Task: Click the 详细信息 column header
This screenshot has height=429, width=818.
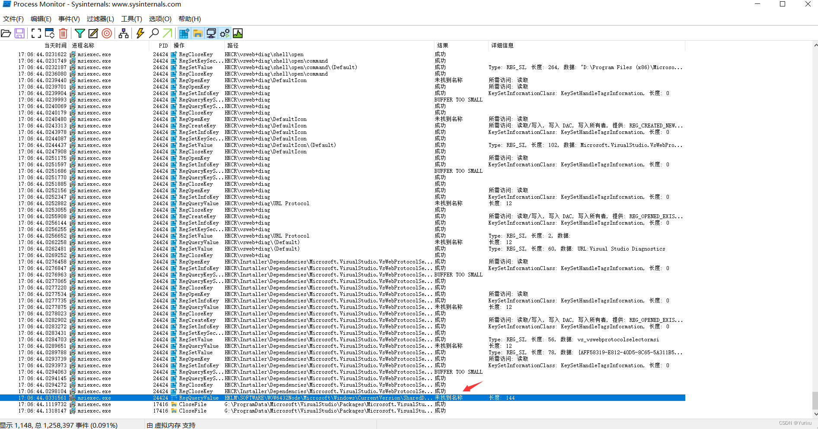Action: (586, 45)
